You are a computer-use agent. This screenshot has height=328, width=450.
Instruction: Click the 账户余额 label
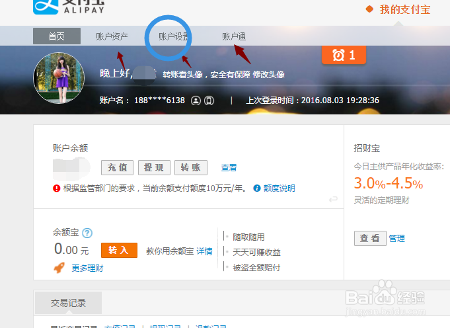pos(70,148)
